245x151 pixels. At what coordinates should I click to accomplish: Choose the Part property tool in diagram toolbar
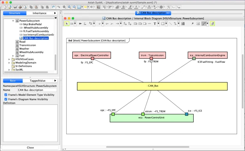pos(72,24)
